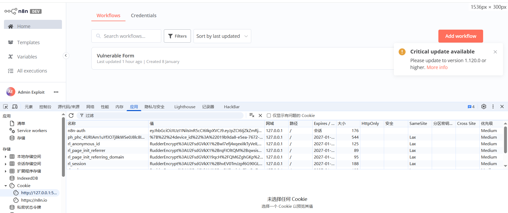Click the refresh cookies icon
Screen dimensions: 508x213
tap(71, 115)
